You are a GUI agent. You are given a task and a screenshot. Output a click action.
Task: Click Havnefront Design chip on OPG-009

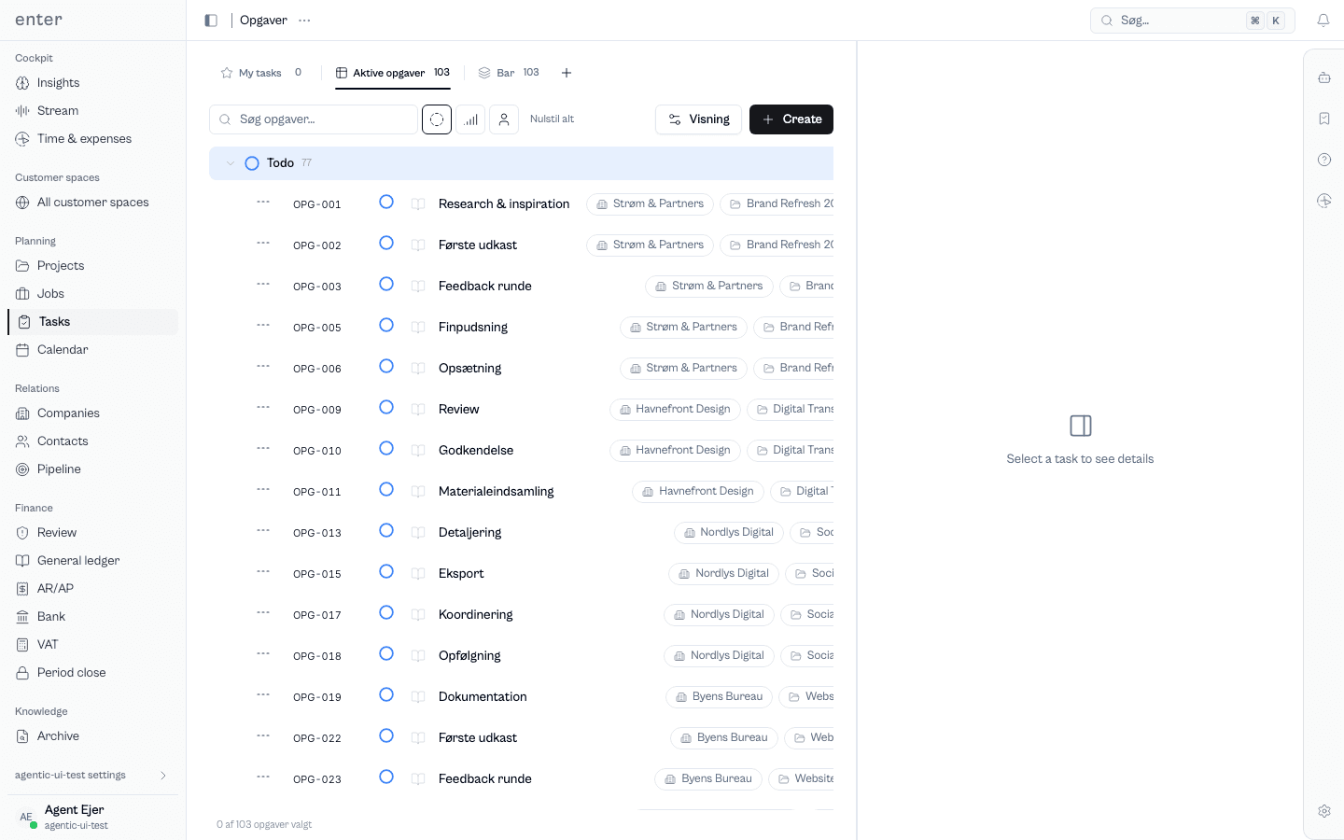[675, 409]
